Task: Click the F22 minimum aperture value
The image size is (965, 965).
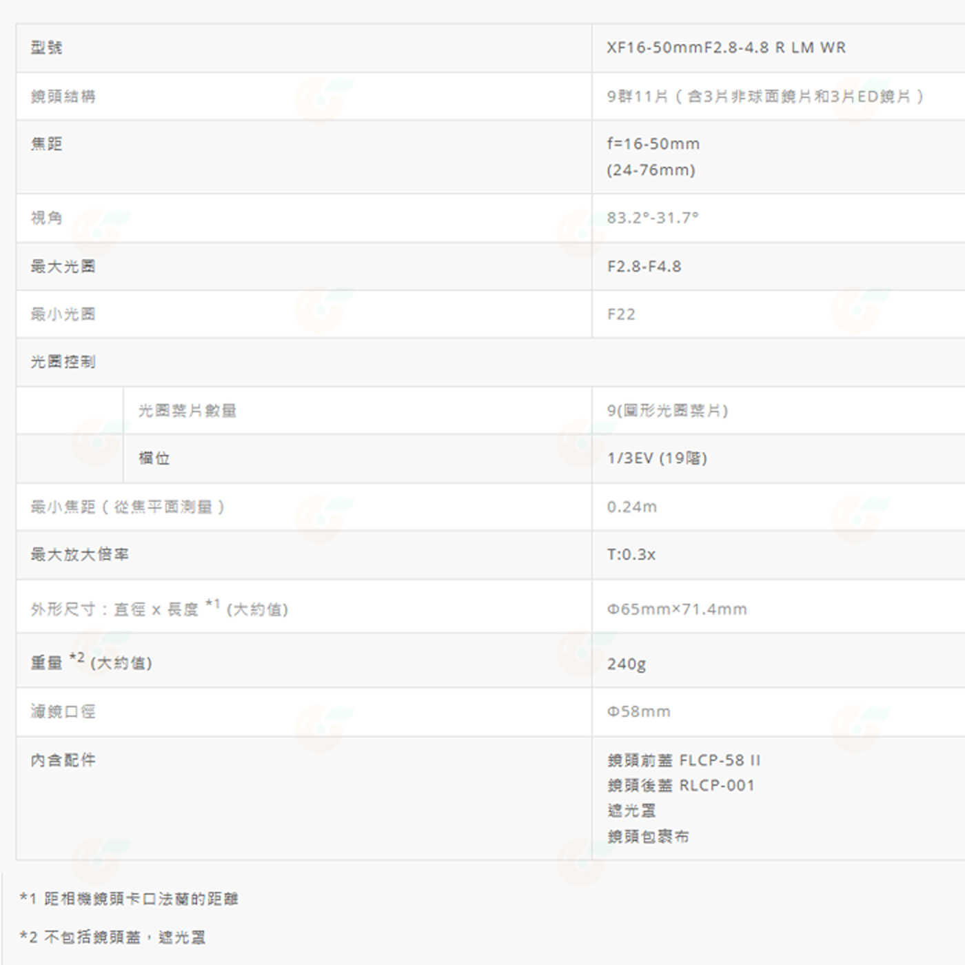Action: 621,314
